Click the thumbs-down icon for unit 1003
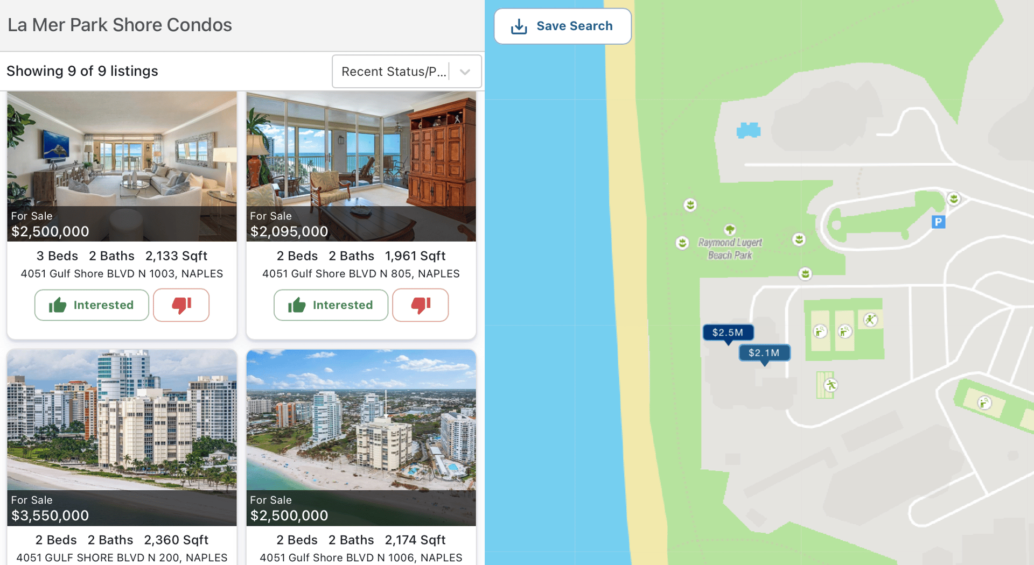 pyautogui.click(x=181, y=305)
